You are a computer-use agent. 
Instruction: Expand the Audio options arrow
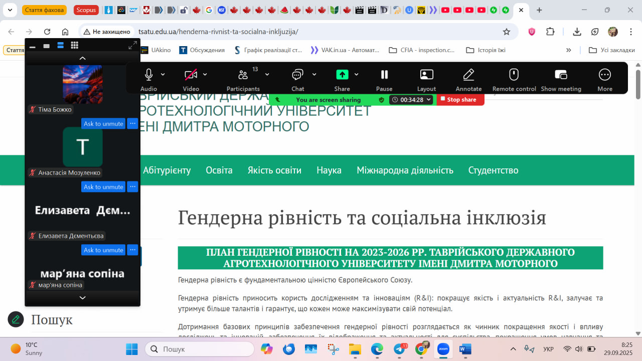click(163, 74)
